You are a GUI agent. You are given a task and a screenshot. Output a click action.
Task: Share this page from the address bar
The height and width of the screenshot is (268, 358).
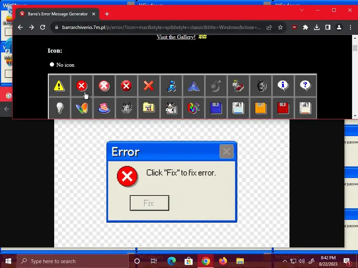tap(269, 27)
